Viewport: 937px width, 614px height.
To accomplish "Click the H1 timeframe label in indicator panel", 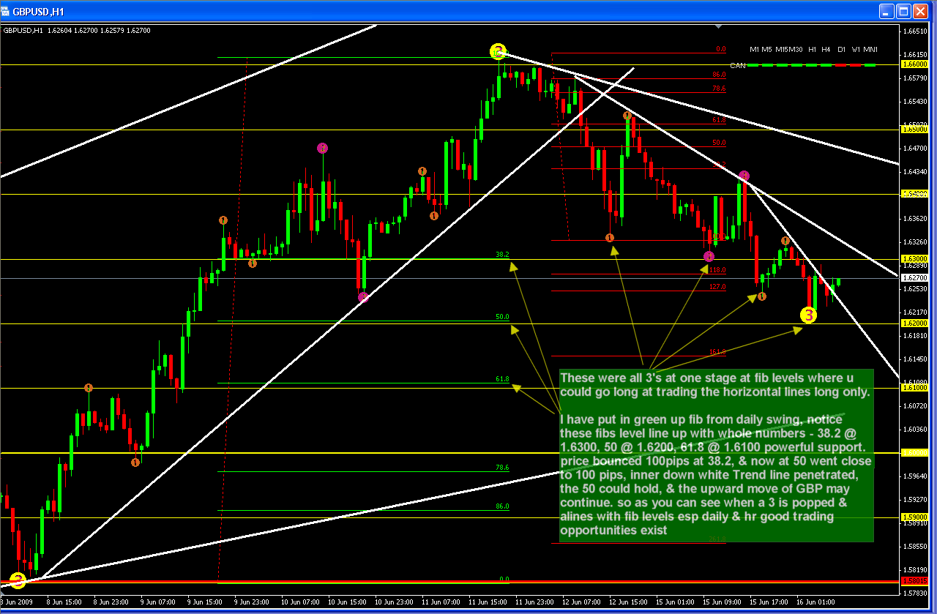I will click(x=813, y=49).
